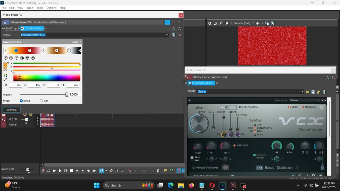This screenshot has width=340, height=191.
Task: Click About in Gradient Map panel
Action: (x=75, y=42)
